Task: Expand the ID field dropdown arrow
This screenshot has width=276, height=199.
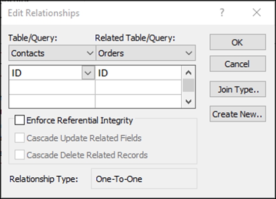Action: (88, 73)
